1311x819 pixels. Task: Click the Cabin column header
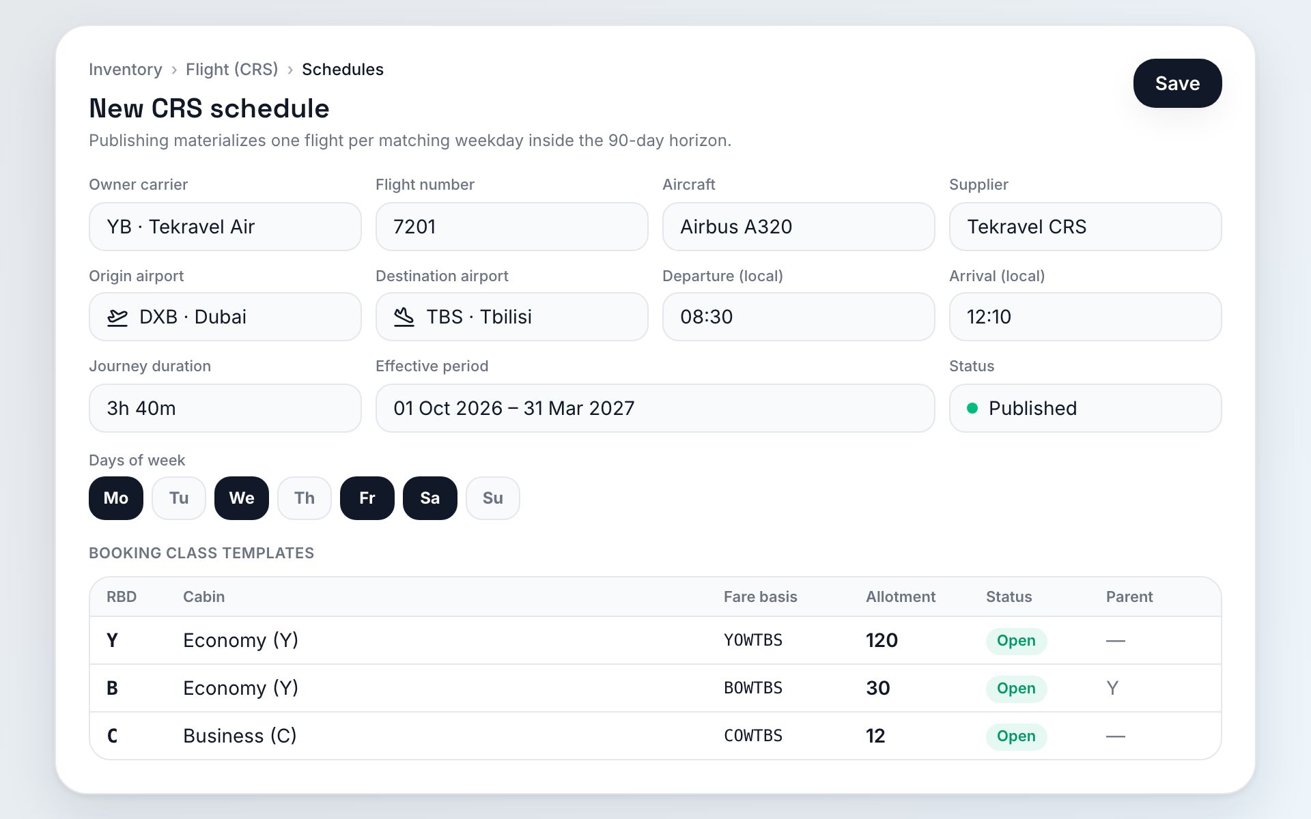(x=204, y=597)
